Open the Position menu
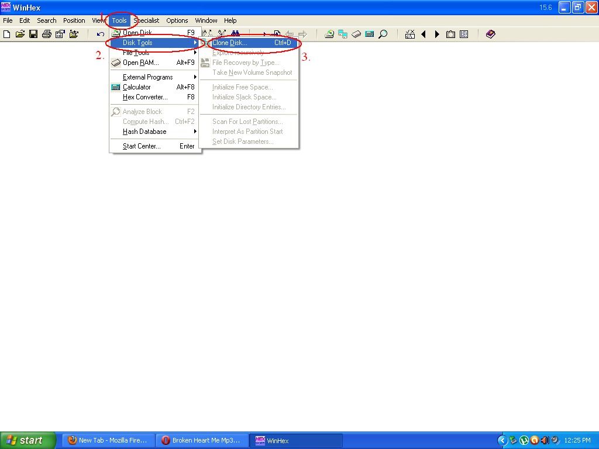Viewport: 599px width, 449px height. coord(74,20)
